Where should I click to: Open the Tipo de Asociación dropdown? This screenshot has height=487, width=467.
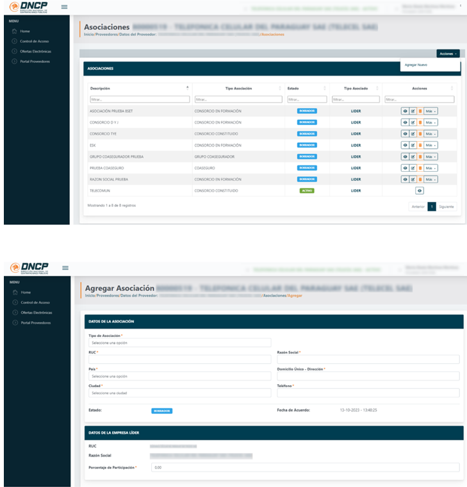(x=179, y=343)
